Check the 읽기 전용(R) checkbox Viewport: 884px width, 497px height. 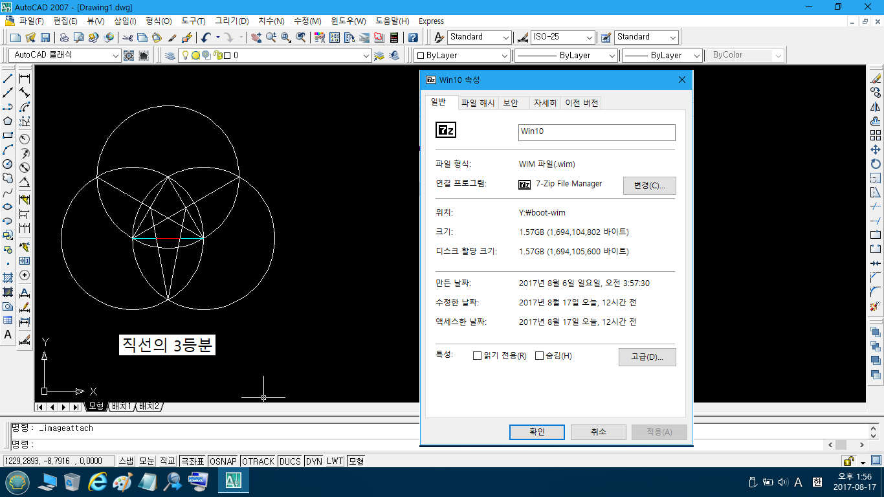click(x=478, y=356)
